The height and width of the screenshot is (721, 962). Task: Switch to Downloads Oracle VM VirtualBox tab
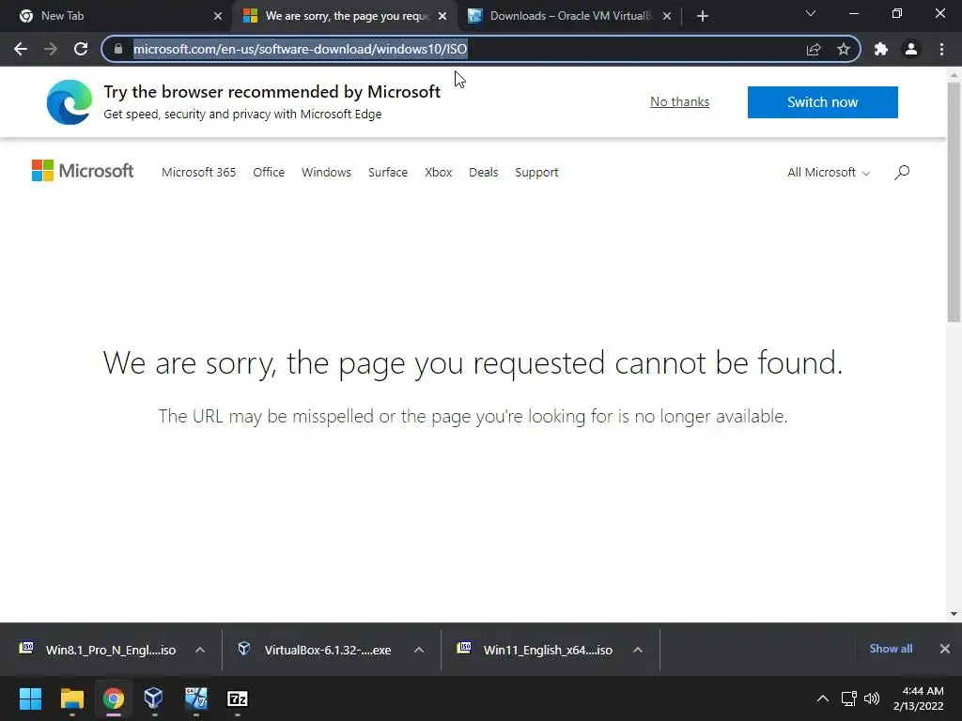pos(567,16)
